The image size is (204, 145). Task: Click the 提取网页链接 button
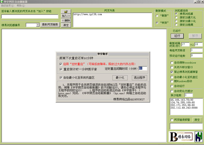coord(50,24)
